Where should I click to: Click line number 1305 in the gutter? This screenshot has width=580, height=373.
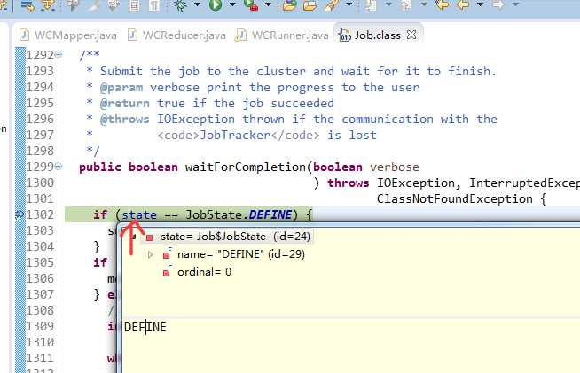point(40,262)
